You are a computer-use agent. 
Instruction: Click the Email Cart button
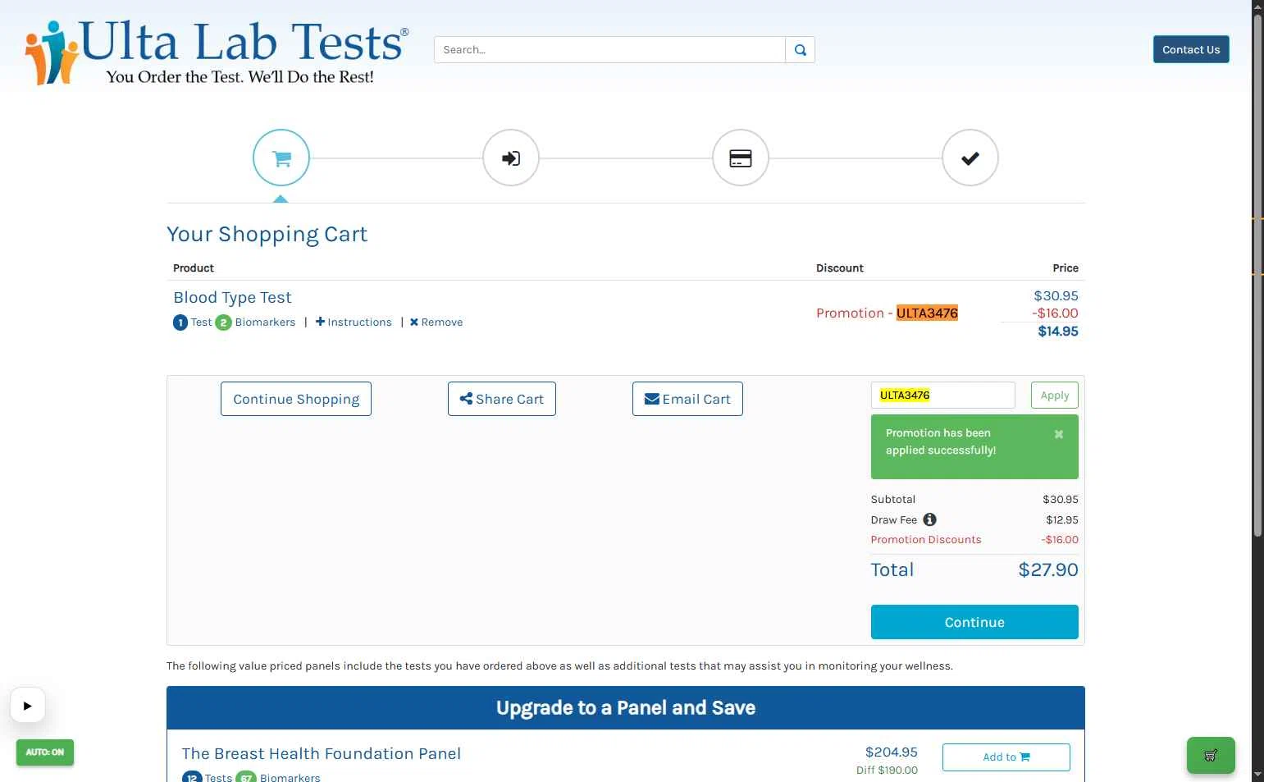coord(687,399)
